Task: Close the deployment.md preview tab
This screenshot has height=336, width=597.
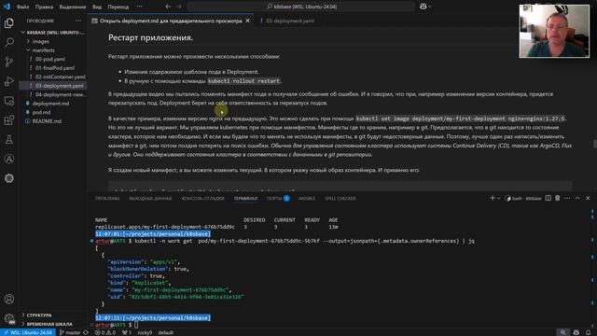Action: pos(248,21)
